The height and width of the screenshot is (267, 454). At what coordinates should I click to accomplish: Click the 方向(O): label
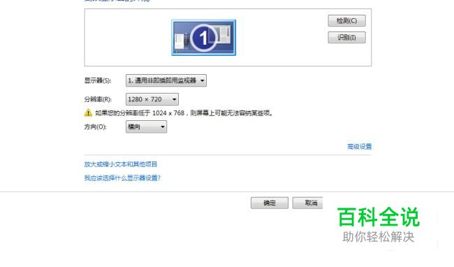95,127
